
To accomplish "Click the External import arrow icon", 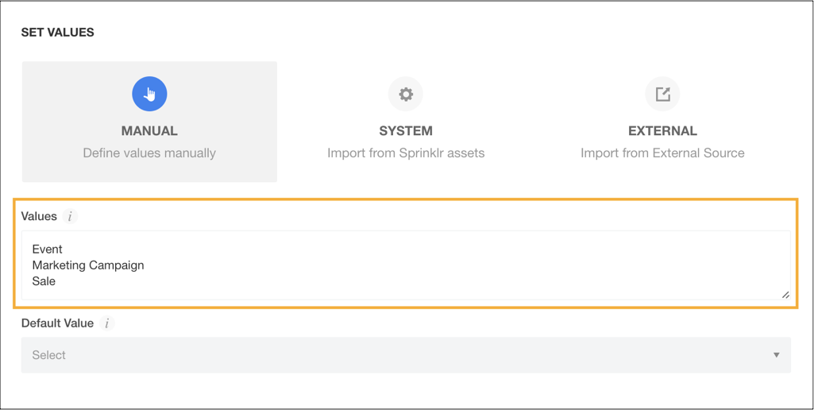I will 662,94.
